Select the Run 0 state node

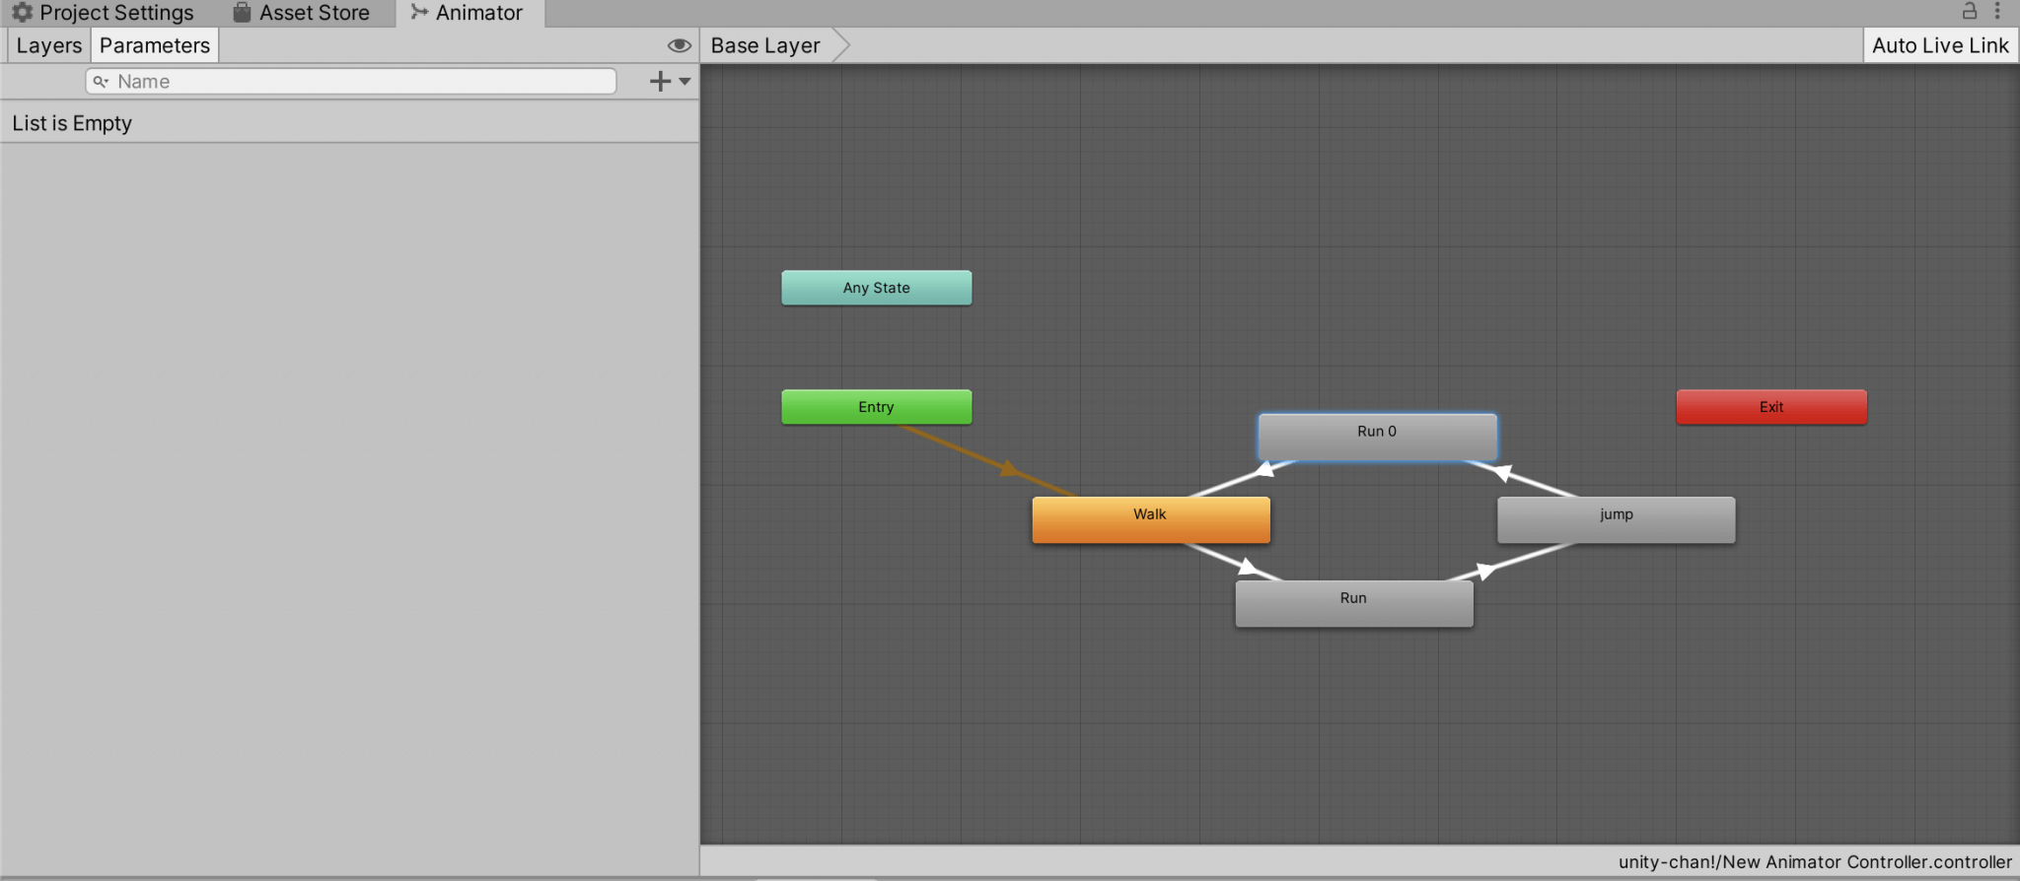pyautogui.click(x=1377, y=437)
